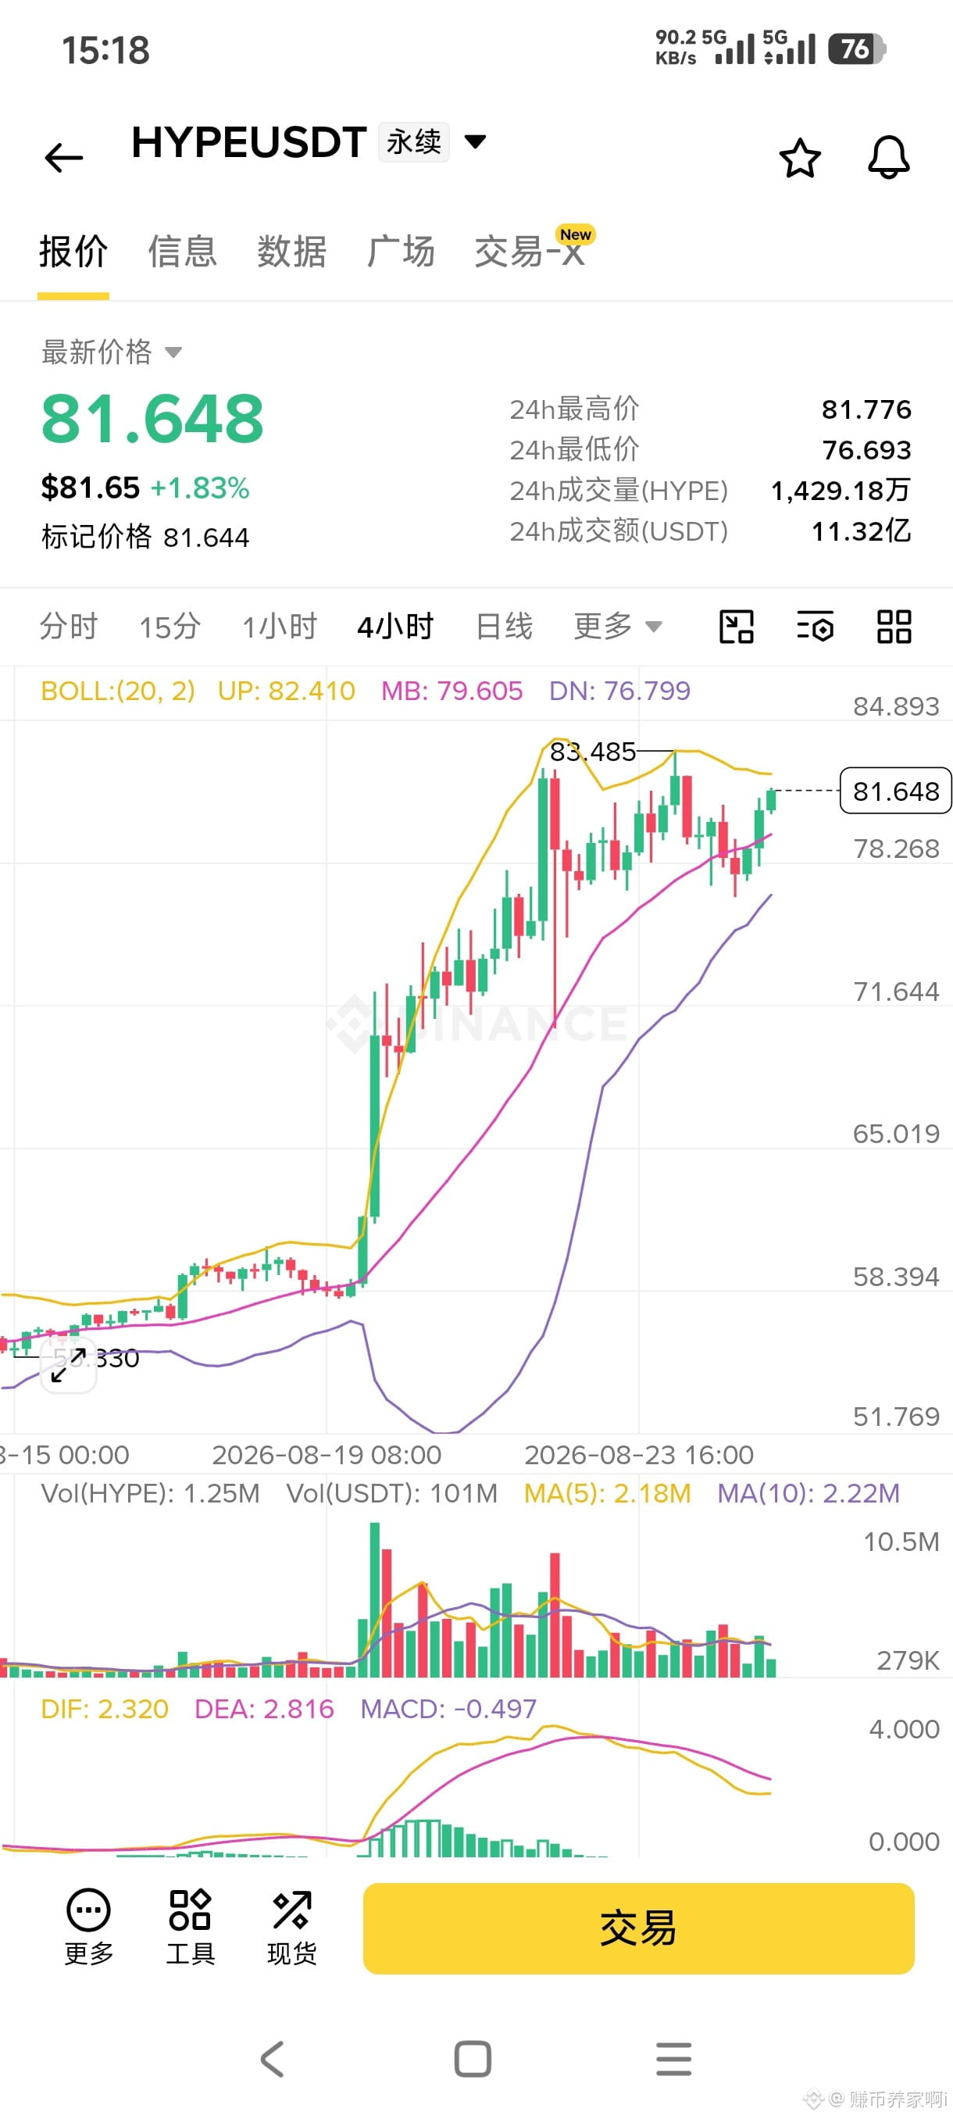Viewport: 953px width, 2119px height.
Task: Select the 1小时 timeframe
Action: (x=280, y=627)
